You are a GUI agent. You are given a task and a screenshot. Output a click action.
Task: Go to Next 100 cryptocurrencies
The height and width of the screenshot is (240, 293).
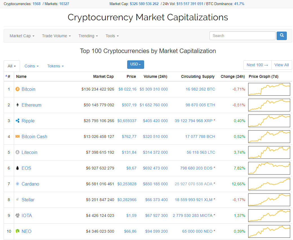[x=257, y=65]
